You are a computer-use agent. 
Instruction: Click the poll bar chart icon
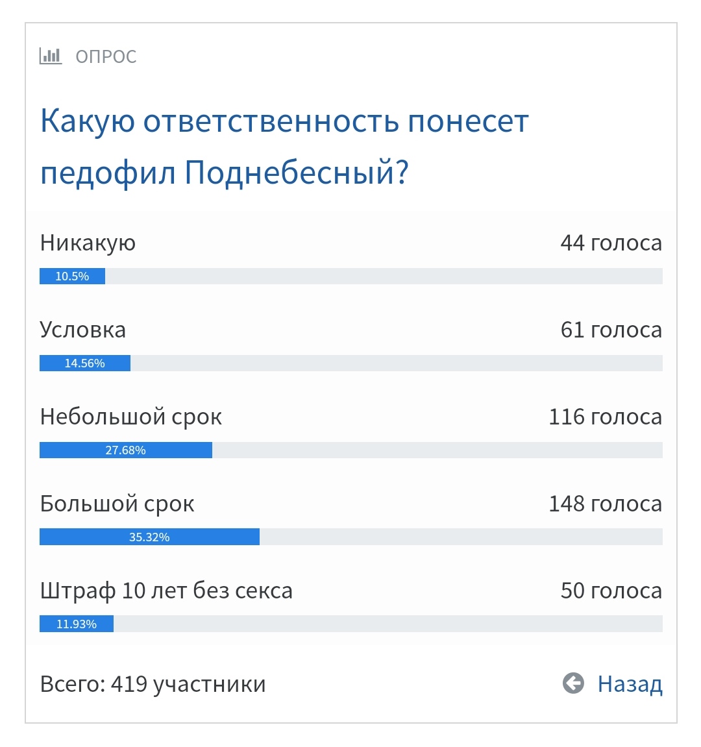(51, 56)
